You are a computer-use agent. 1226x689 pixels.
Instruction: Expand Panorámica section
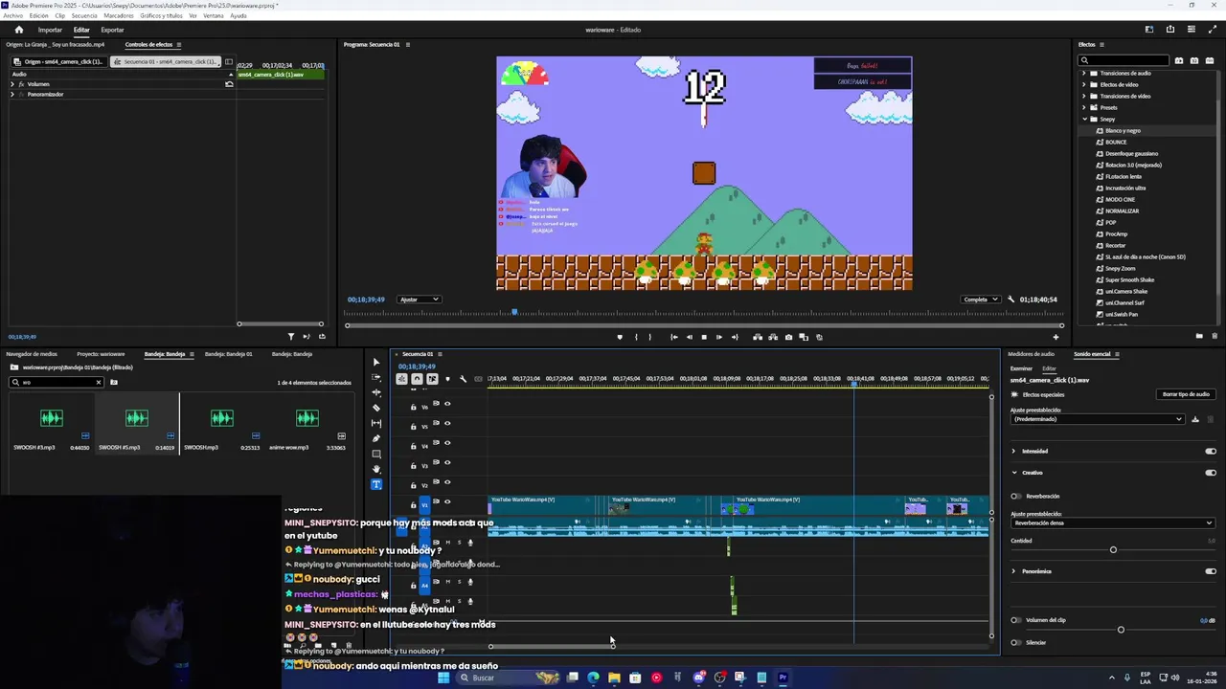tap(1013, 571)
